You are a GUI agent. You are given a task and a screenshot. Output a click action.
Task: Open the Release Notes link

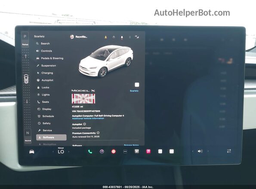(131, 145)
